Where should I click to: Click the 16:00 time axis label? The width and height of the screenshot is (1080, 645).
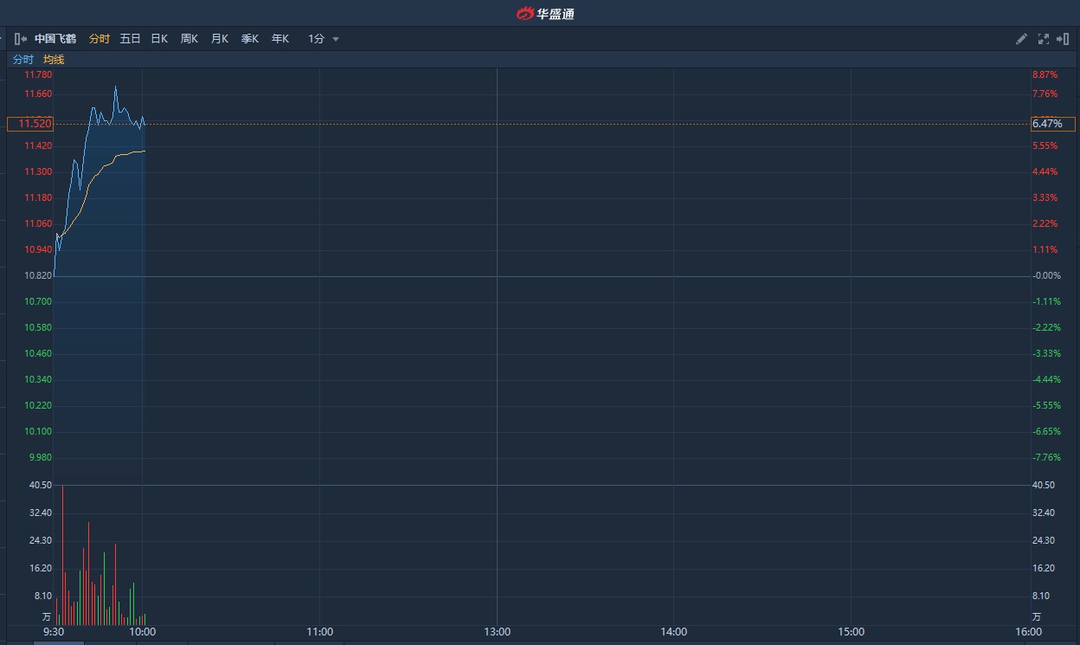[1028, 632]
